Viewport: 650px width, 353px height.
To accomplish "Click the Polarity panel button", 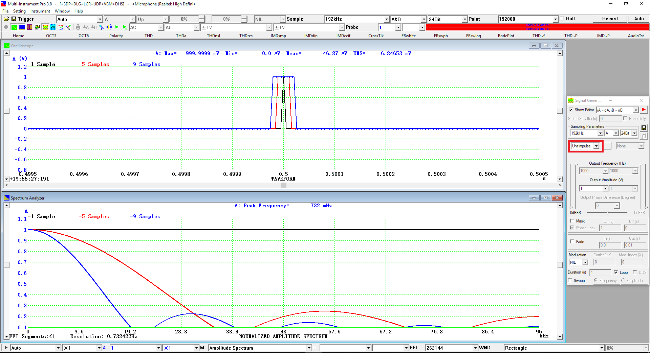I will 116,36.
